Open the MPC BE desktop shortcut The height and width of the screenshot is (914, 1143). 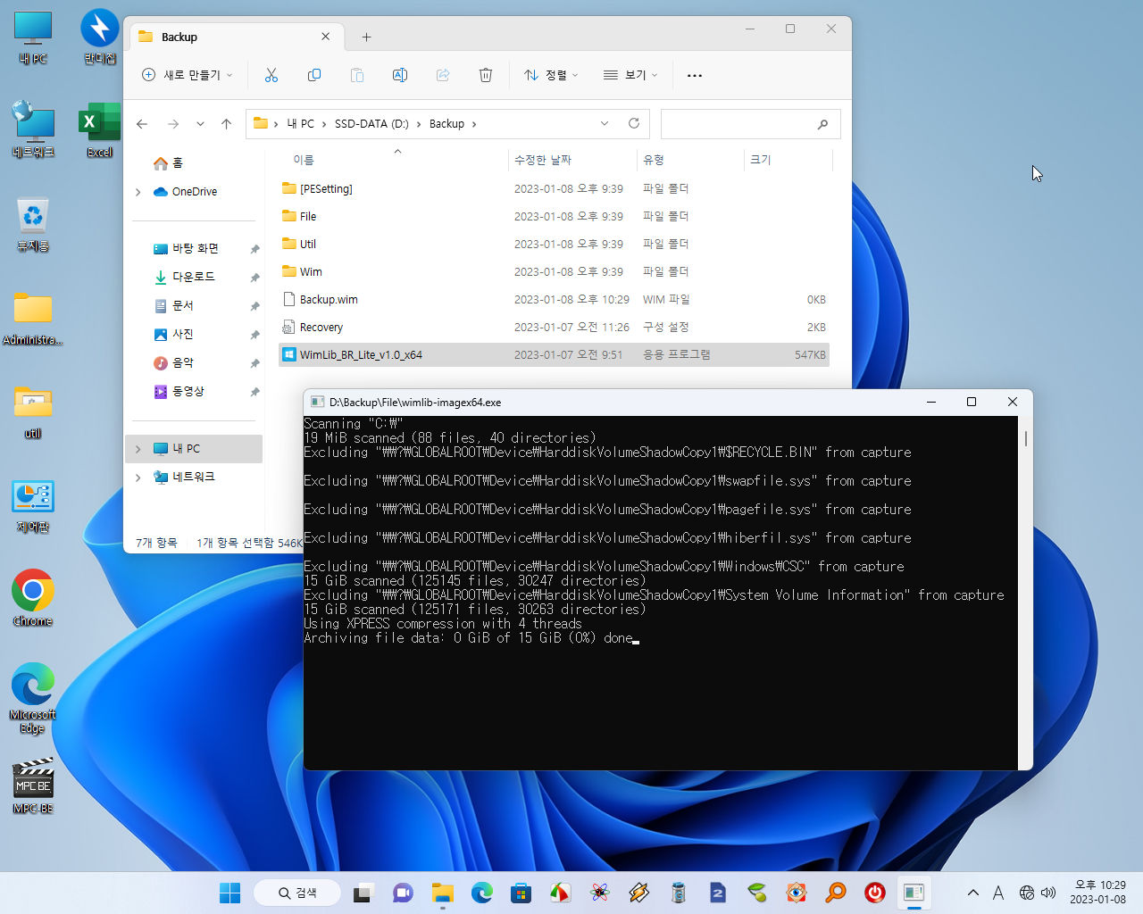tap(33, 785)
